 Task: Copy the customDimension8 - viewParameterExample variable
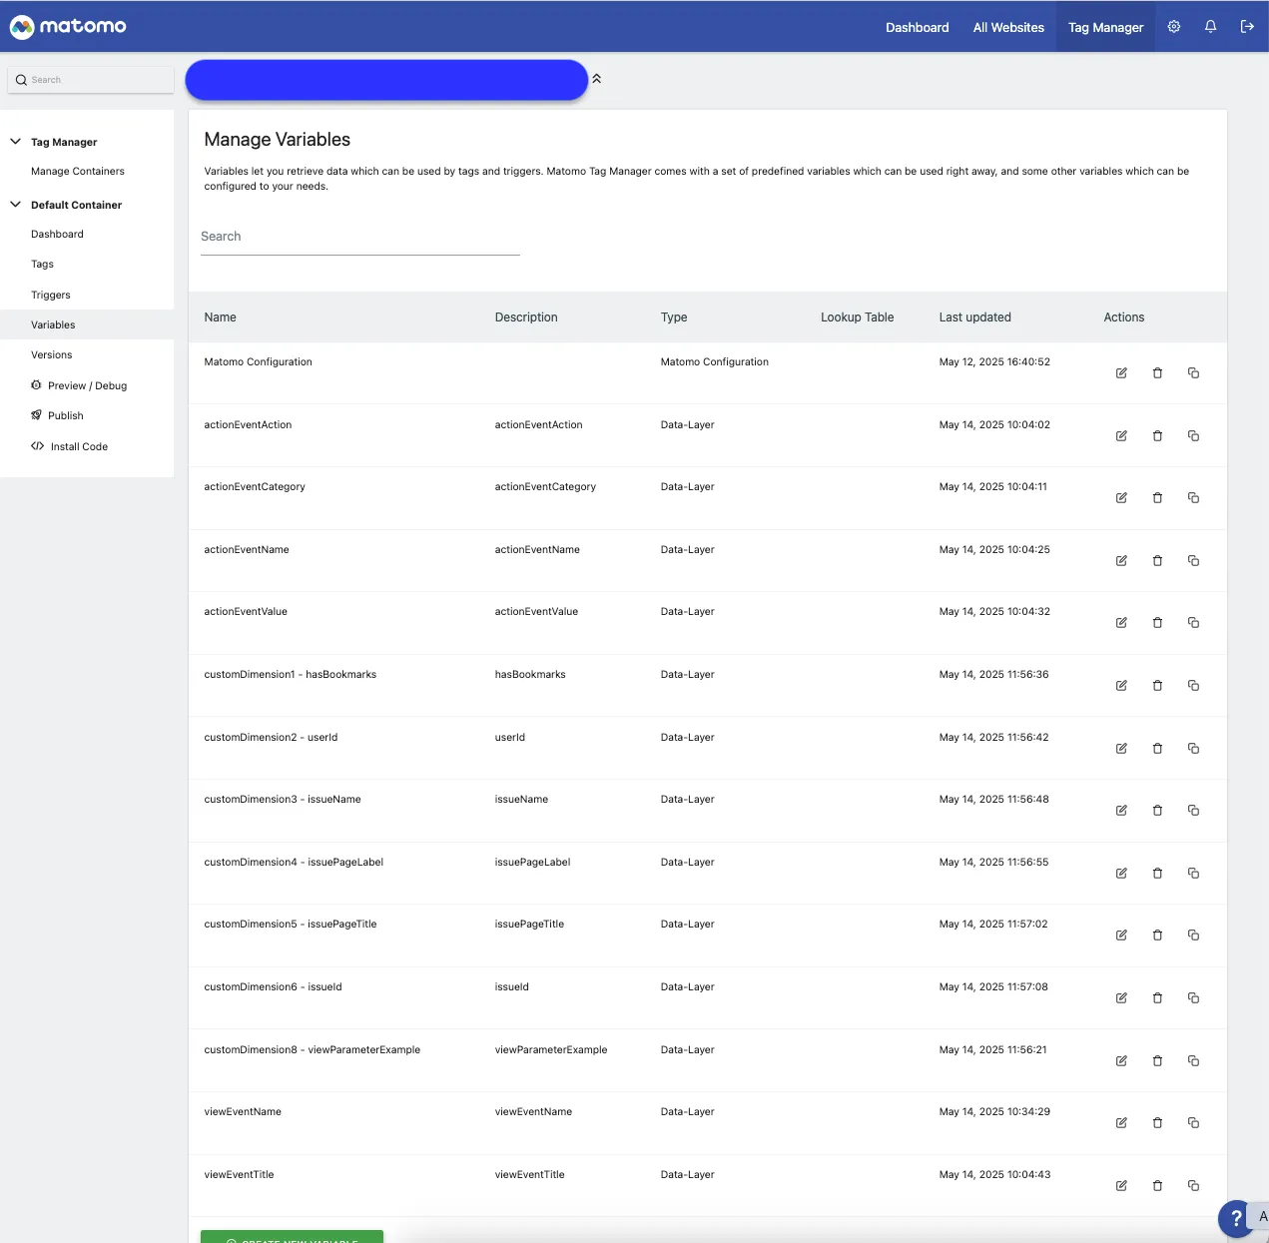(1193, 1061)
